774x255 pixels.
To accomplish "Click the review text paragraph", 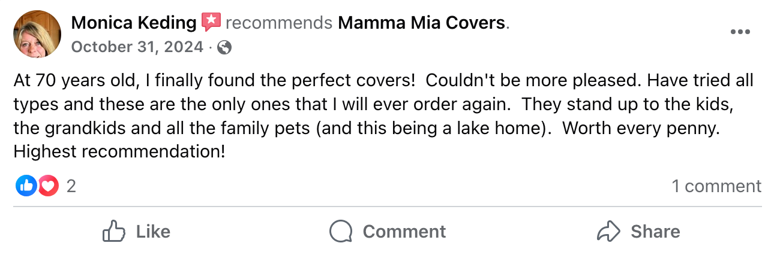I will pyautogui.click(x=384, y=104).
